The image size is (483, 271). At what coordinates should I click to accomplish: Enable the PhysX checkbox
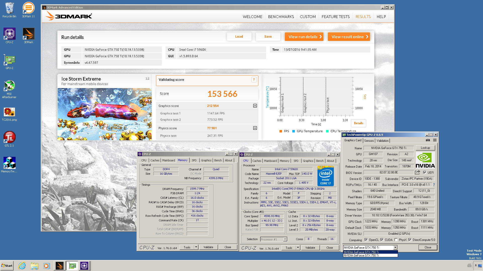[396, 240]
